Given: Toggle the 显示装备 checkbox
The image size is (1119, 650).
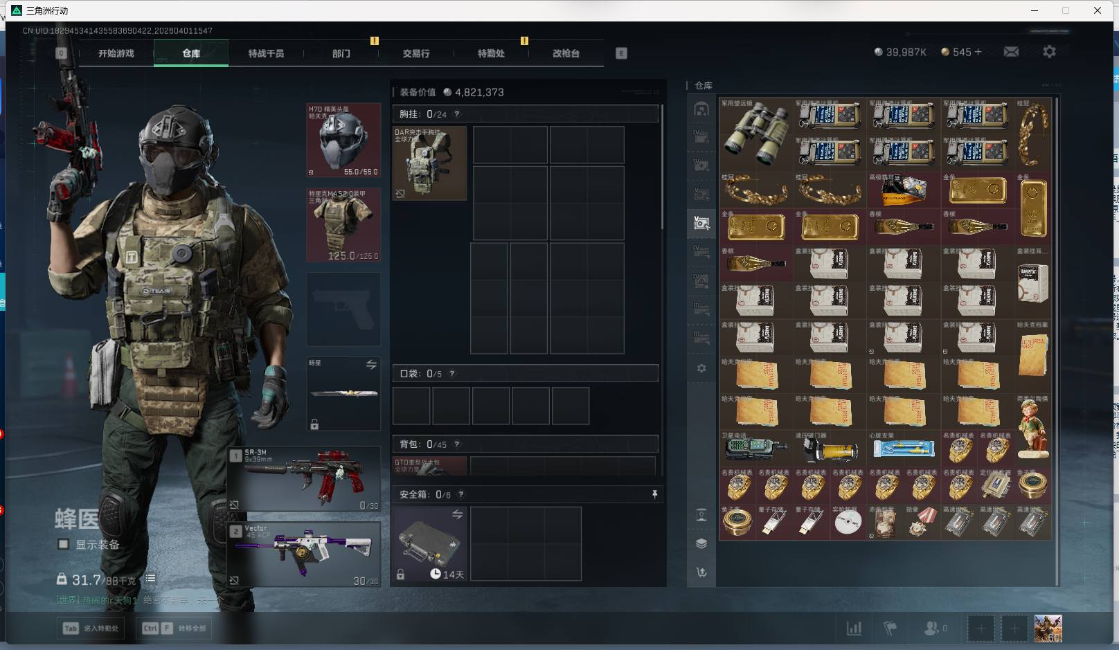Looking at the screenshot, I should click(63, 544).
